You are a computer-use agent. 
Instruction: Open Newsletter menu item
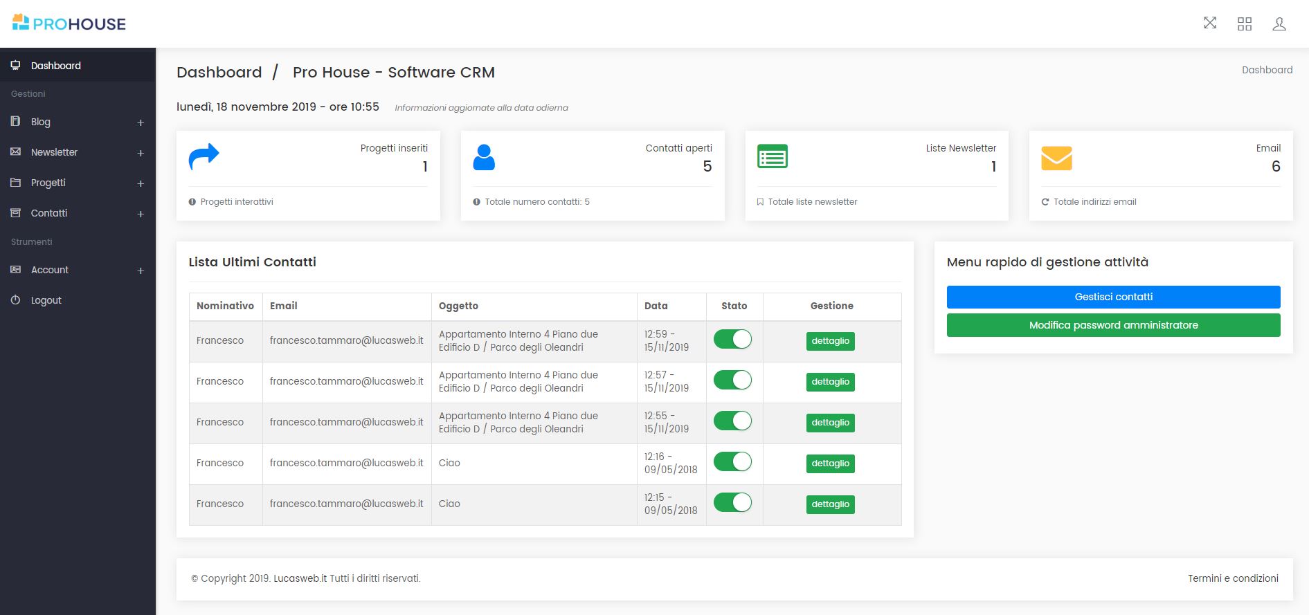[78, 152]
